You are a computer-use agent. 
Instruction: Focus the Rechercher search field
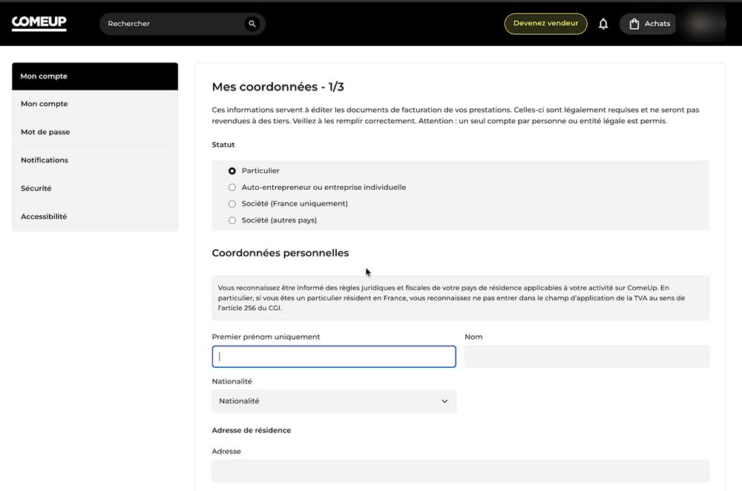[x=183, y=24]
